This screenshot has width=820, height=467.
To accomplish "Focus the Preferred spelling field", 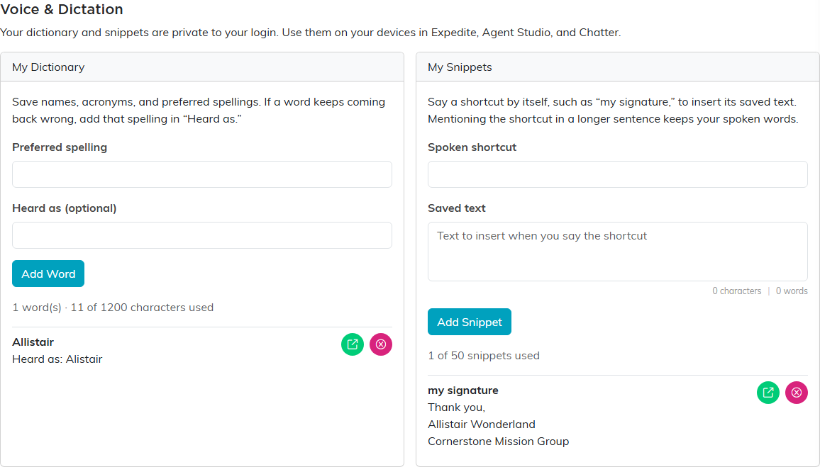I will 202,174.
